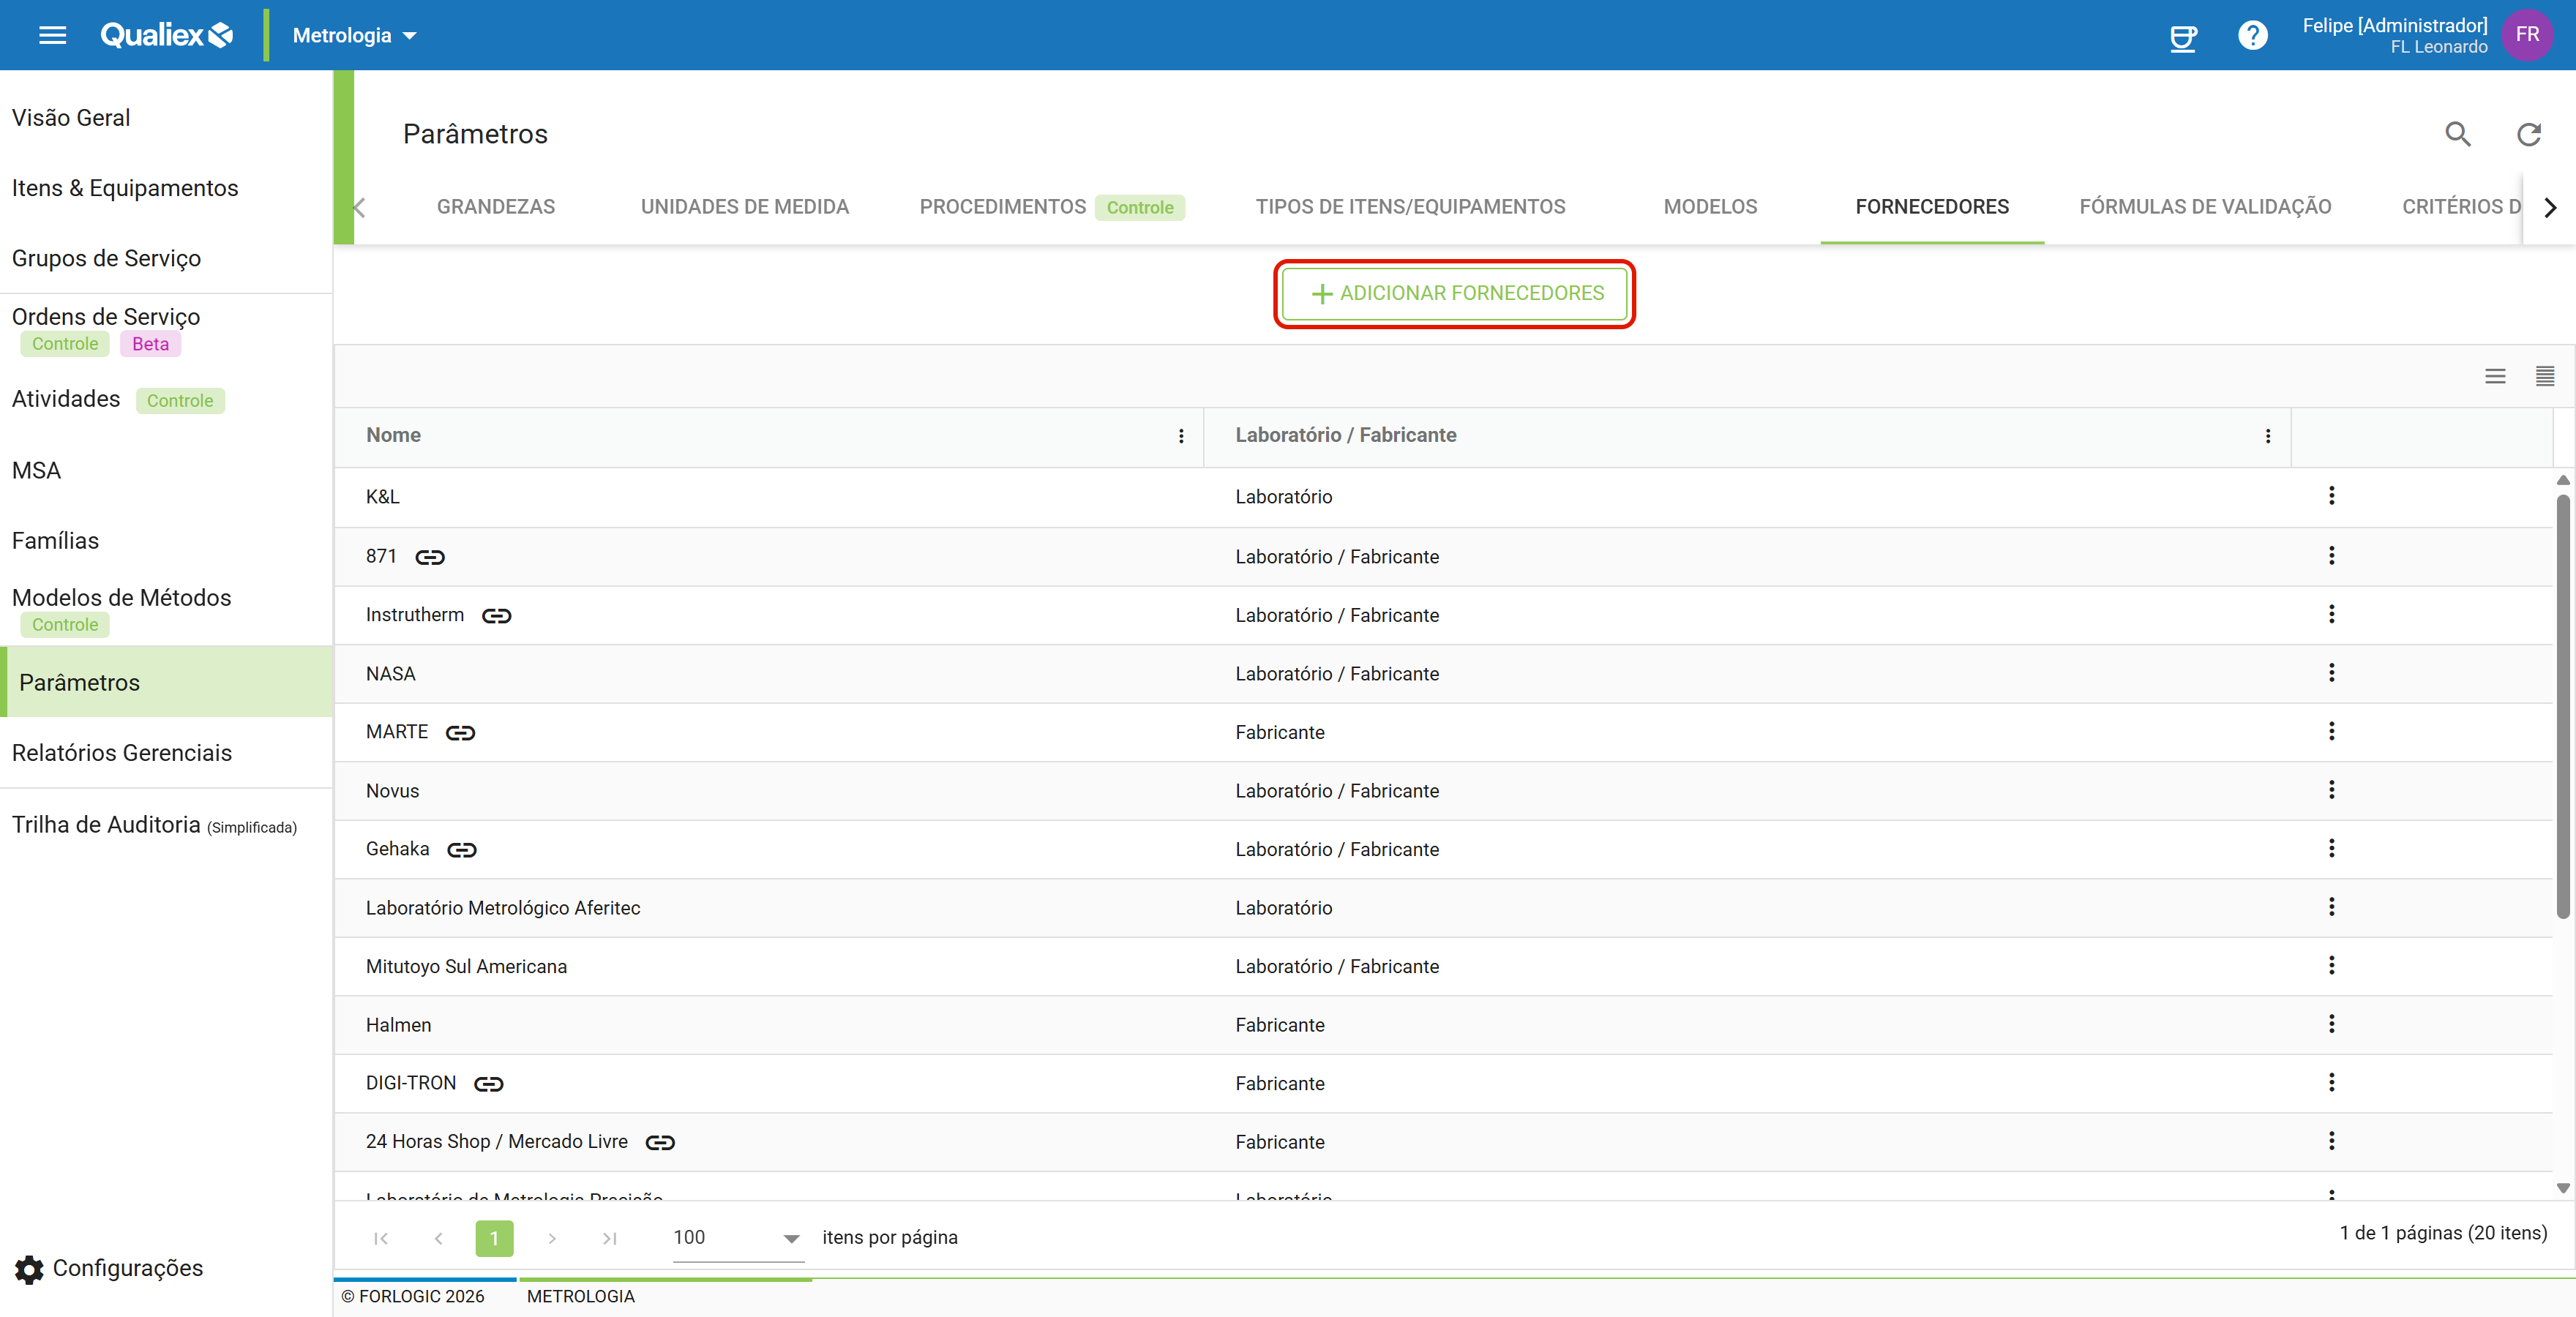Refresh the Parâmetros list
Viewport: 2576px width, 1317px height.
[2529, 134]
